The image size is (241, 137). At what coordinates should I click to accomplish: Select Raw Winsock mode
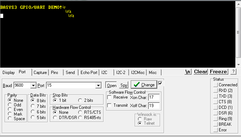[x=145, y=119]
